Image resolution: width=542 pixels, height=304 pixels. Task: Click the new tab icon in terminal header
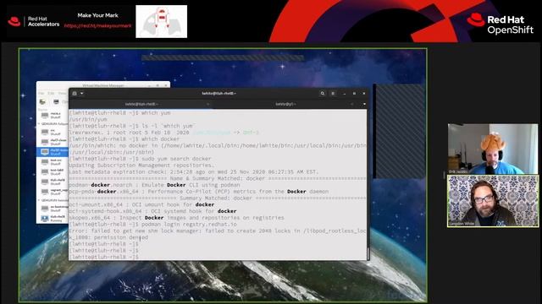tap(75, 94)
